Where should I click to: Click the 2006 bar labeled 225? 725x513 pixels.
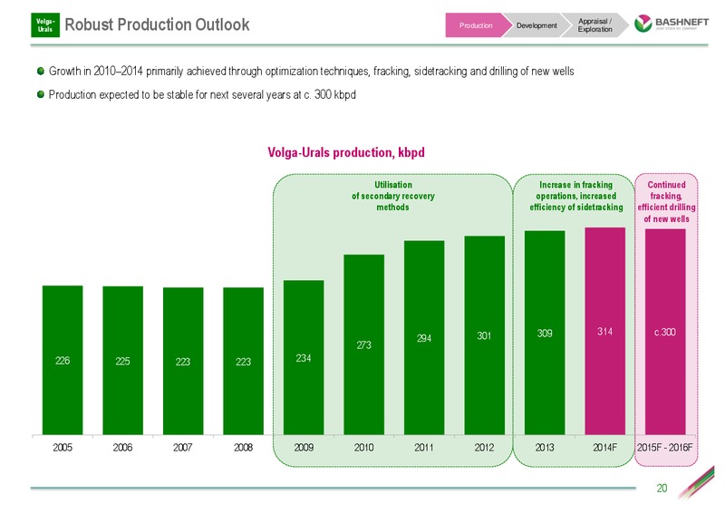[122, 361]
